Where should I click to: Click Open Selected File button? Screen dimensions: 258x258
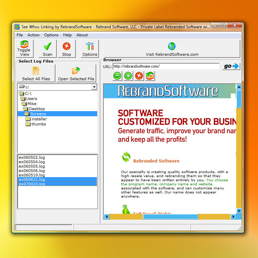tap(76, 73)
